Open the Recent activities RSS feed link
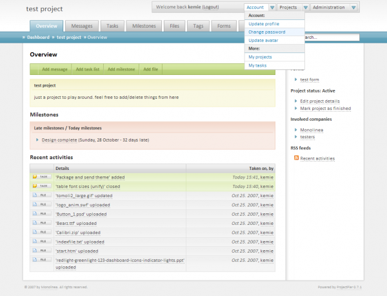Image resolution: width=387 pixels, height=296 pixels. click(x=317, y=158)
